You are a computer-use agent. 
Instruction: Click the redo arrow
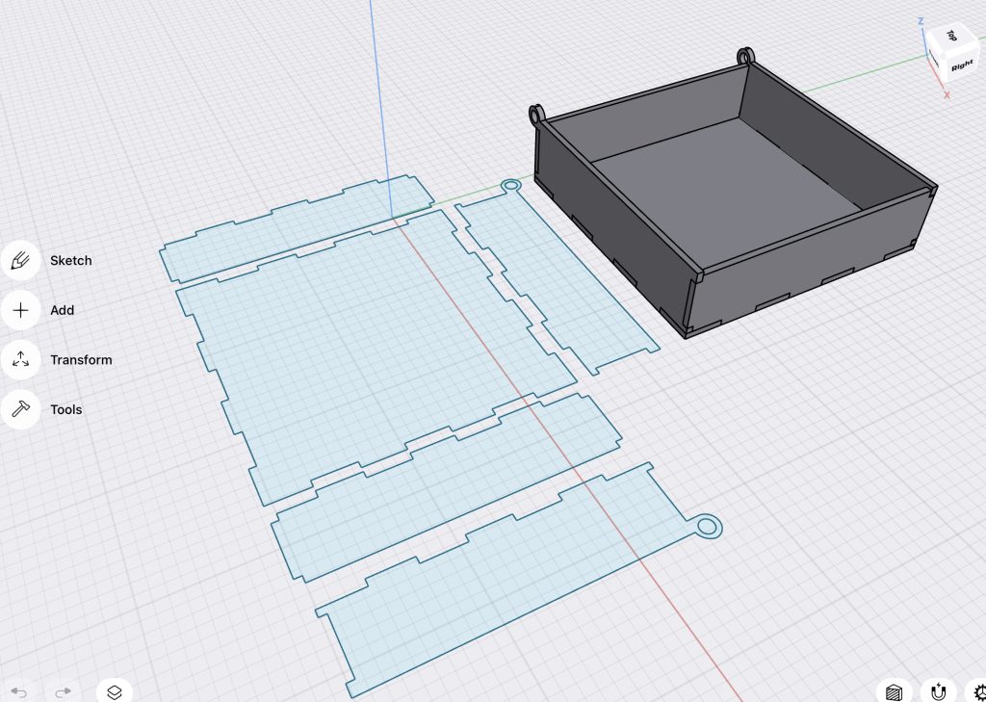(x=64, y=691)
